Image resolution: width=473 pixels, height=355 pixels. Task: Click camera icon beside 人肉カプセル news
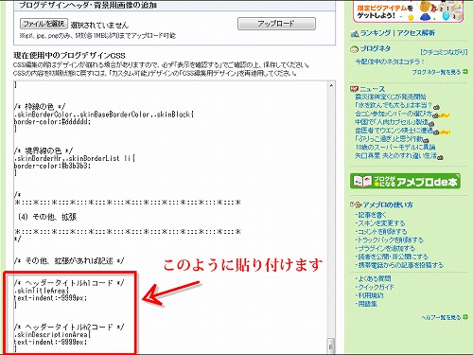[x=431, y=124]
